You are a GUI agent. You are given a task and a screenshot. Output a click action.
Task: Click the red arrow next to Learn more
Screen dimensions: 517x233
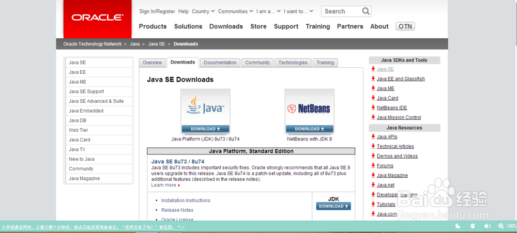pos(179,185)
